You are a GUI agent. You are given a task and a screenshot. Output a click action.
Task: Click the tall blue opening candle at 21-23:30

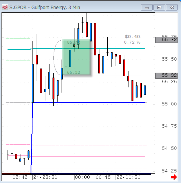coord(33,83)
